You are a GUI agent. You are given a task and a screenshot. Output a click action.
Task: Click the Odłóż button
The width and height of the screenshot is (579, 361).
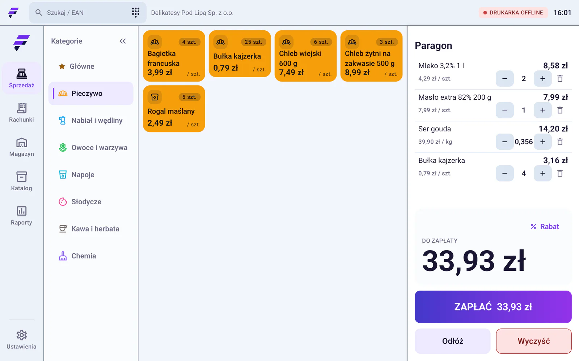click(453, 341)
